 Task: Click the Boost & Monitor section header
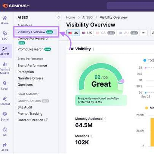[28, 94]
